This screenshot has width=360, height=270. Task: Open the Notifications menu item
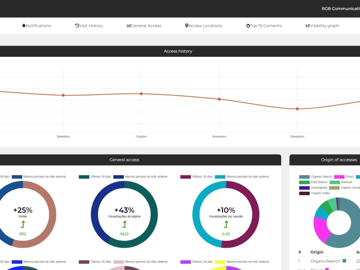tap(37, 26)
